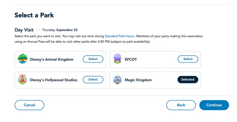Click the Magic Kingdom name label

pyautogui.click(x=138, y=80)
